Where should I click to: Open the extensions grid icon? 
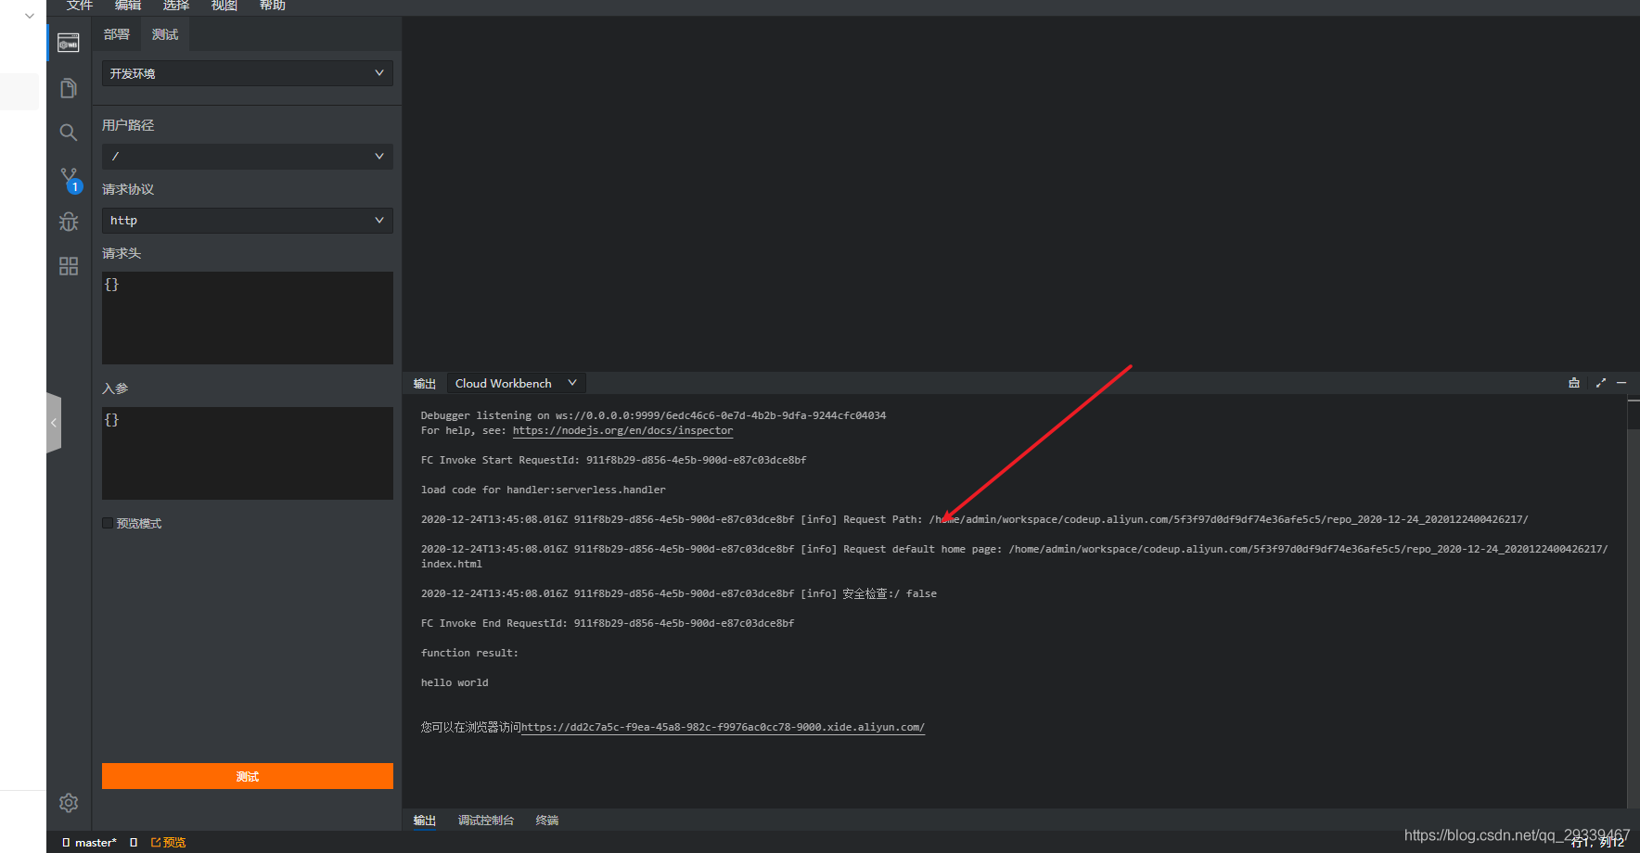click(x=69, y=266)
